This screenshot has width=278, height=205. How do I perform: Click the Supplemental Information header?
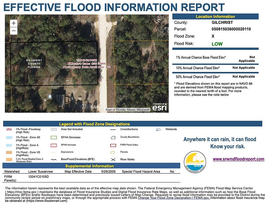click(91, 166)
